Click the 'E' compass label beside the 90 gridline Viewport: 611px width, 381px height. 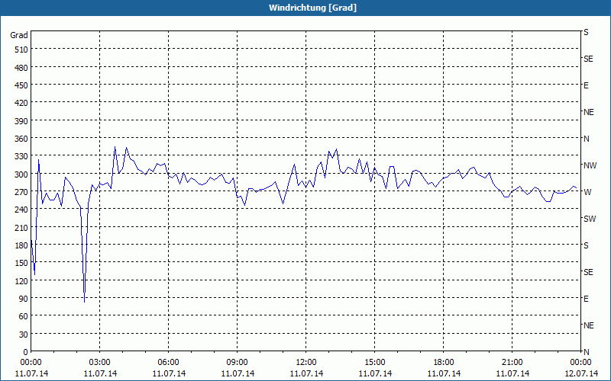586,299
